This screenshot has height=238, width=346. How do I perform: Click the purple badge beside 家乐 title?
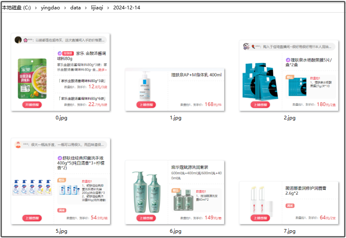59,53
